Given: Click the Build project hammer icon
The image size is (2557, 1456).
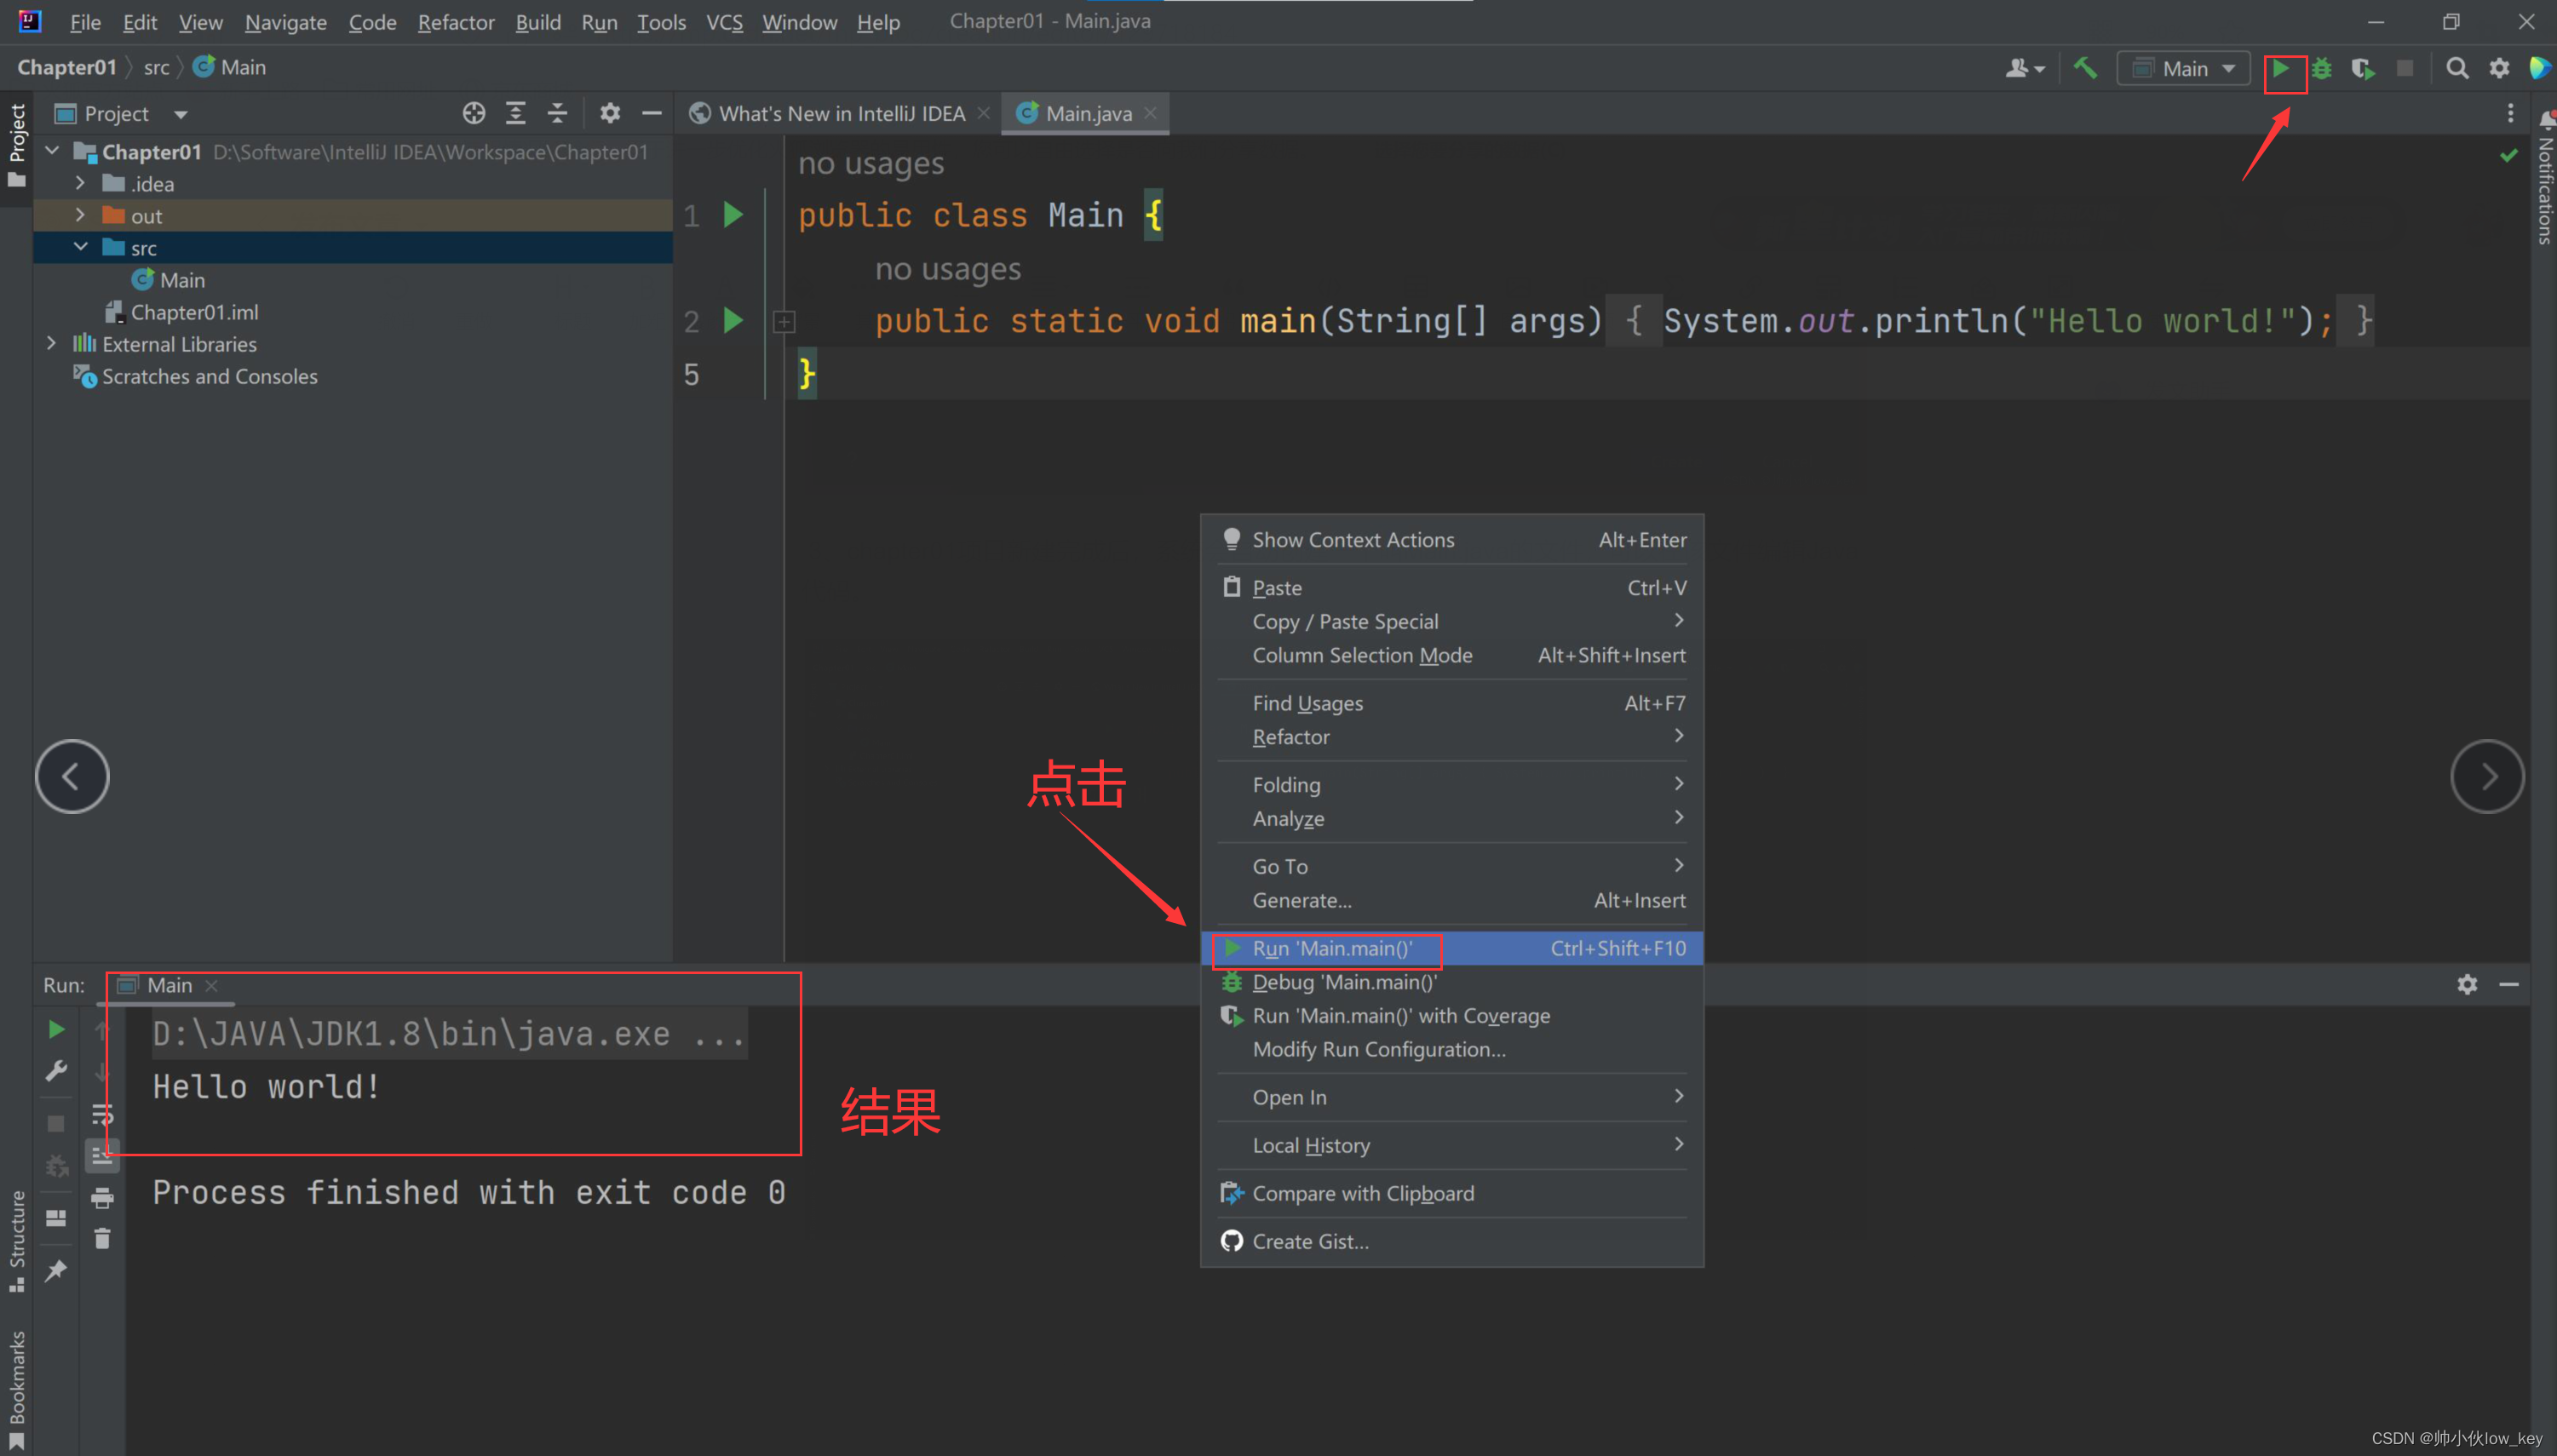Looking at the screenshot, I should click(2085, 68).
